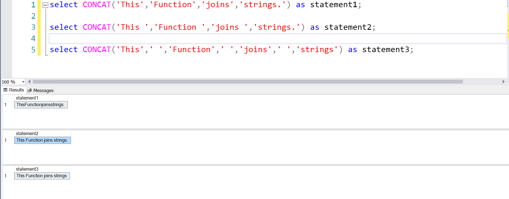509x199 pixels.
Task: Collapse the query outline minus box
Action: click(x=45, y=5)
